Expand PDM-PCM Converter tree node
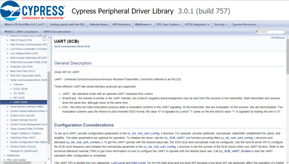The image size is (289, 164). pos(8,62)
